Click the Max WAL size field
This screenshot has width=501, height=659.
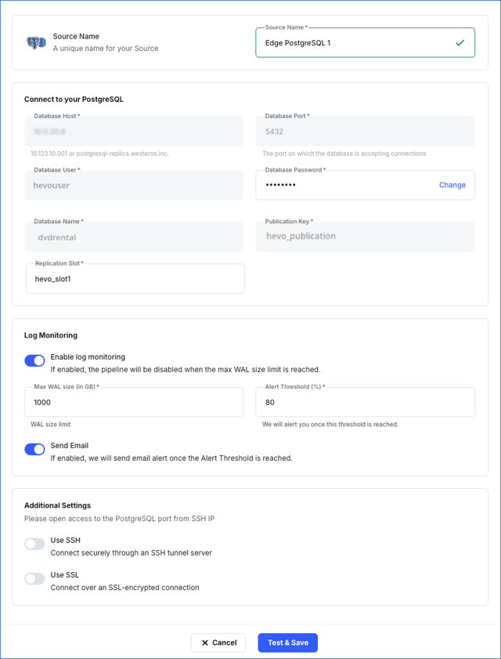pyautogui.click(x=135, y=401)
